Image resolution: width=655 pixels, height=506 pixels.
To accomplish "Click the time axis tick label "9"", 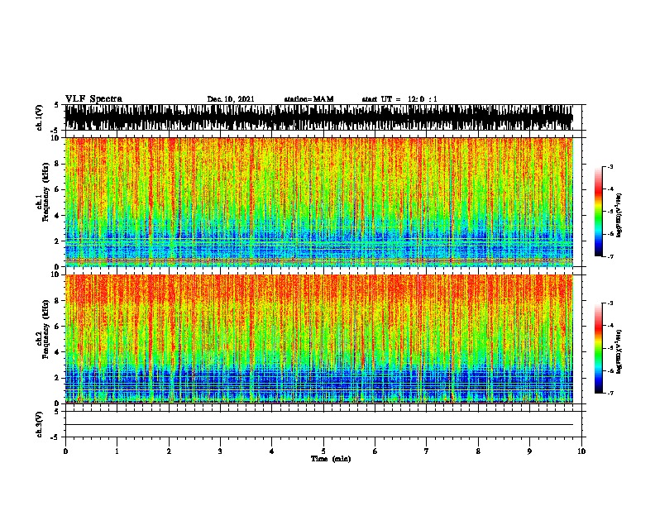I will (x=529, y=451).
